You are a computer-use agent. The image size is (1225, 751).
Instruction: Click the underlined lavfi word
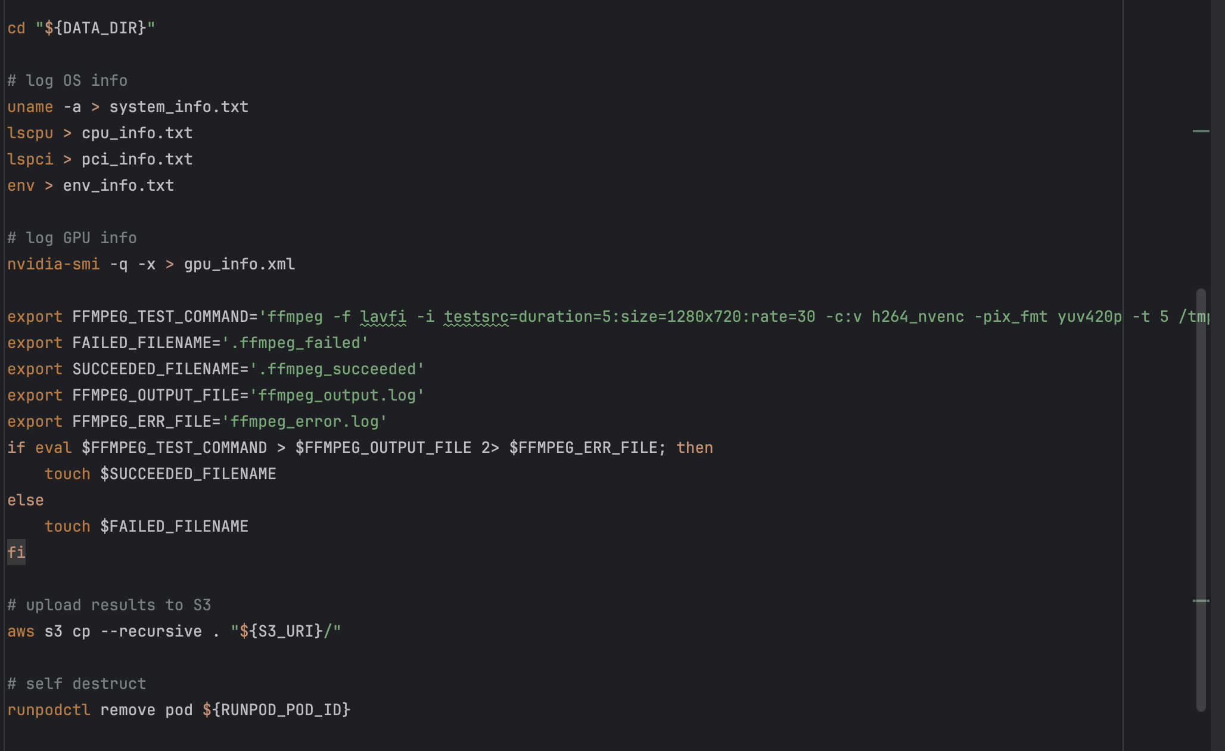pos(383,316)
